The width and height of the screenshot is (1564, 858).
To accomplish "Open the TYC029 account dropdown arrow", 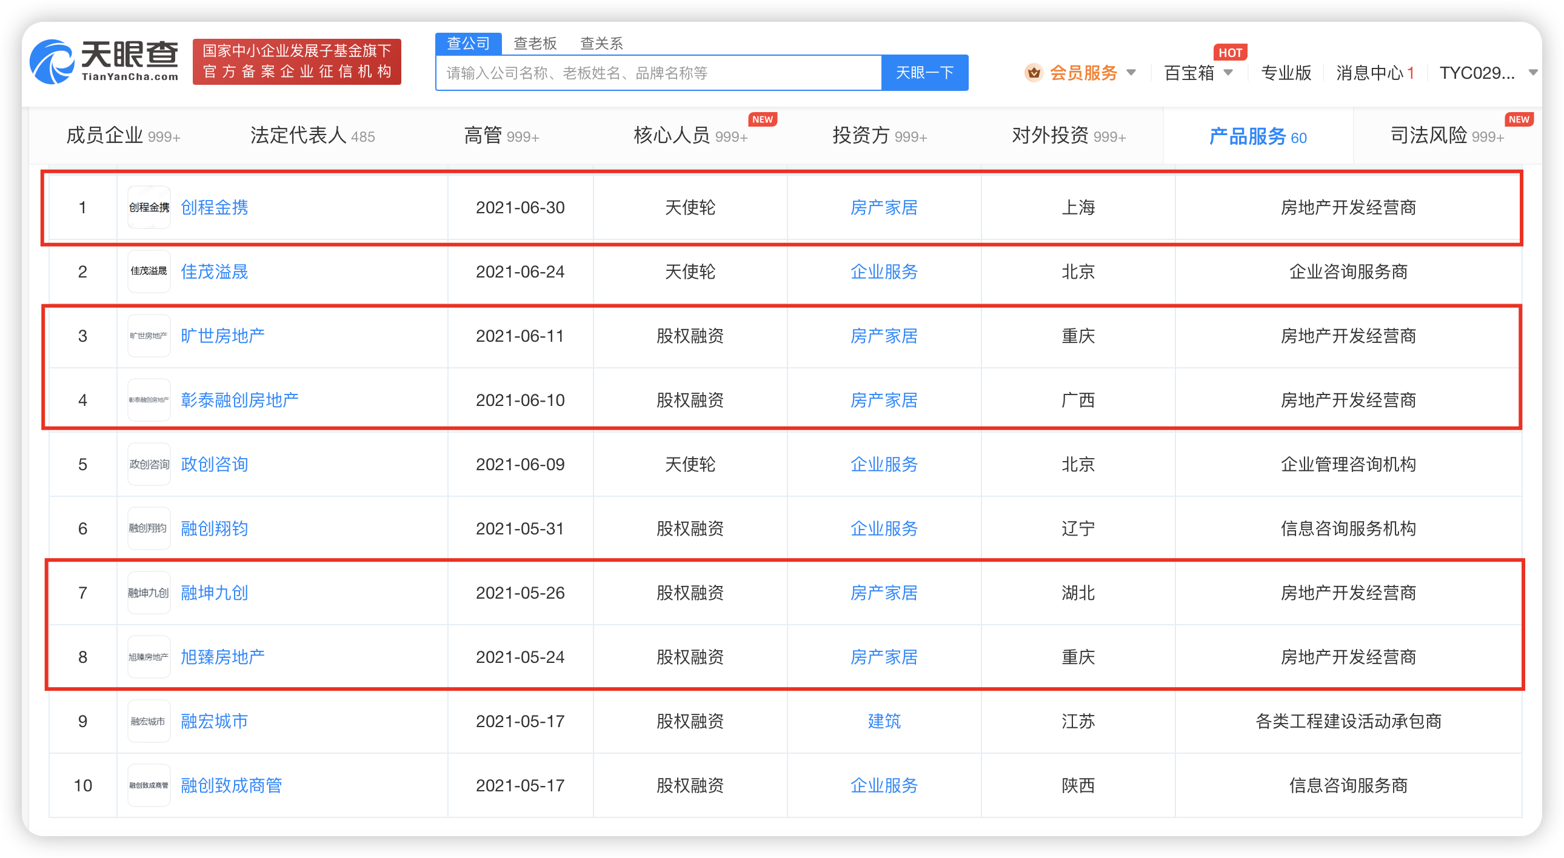I will tap(1533, 73).
